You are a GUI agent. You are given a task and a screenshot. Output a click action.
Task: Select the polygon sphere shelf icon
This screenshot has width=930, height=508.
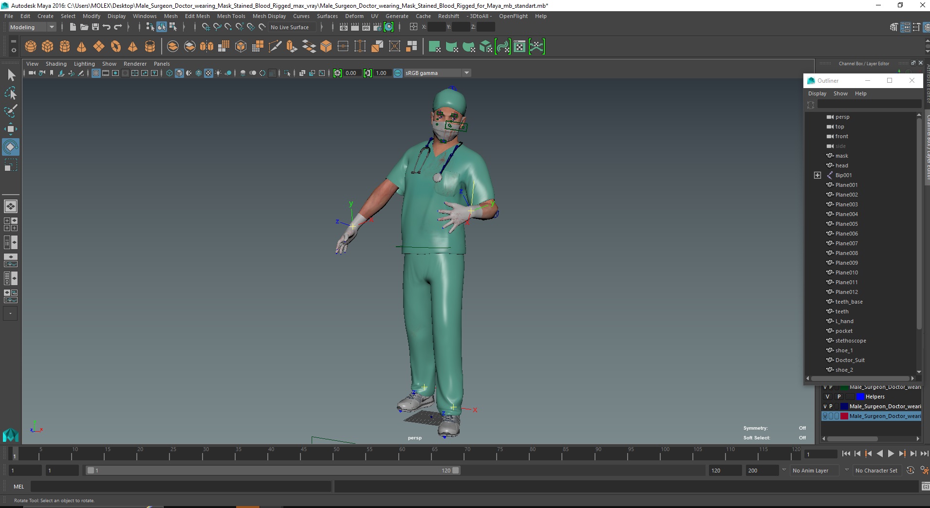(31, 46)
